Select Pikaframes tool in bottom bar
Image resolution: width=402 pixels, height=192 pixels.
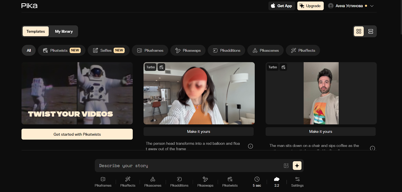[103, 182]
